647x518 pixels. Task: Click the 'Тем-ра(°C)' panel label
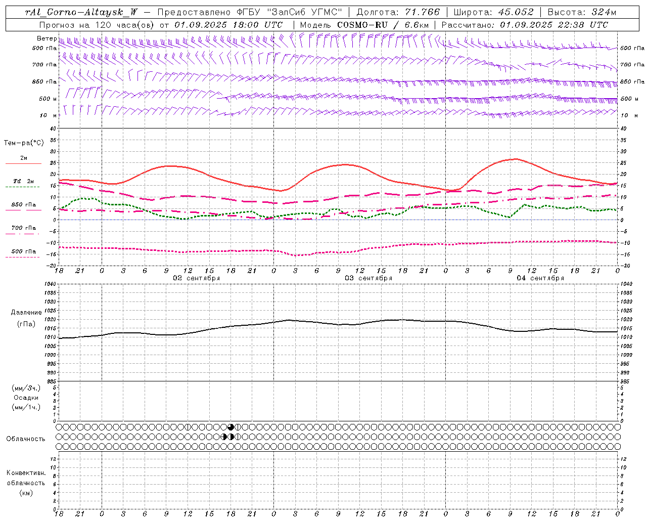point(24,143)
